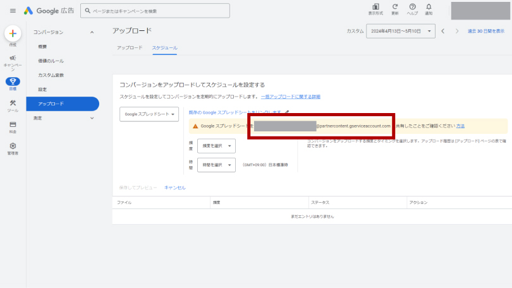This screenshot has width=512, height=288.
Task: Go to next date range arrow
Action: (x=457, y=31)
